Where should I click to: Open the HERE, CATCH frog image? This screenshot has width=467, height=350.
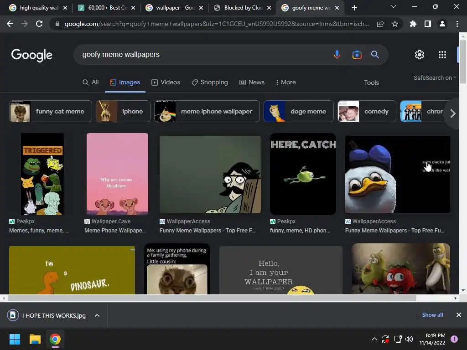(x=303, y=174)
